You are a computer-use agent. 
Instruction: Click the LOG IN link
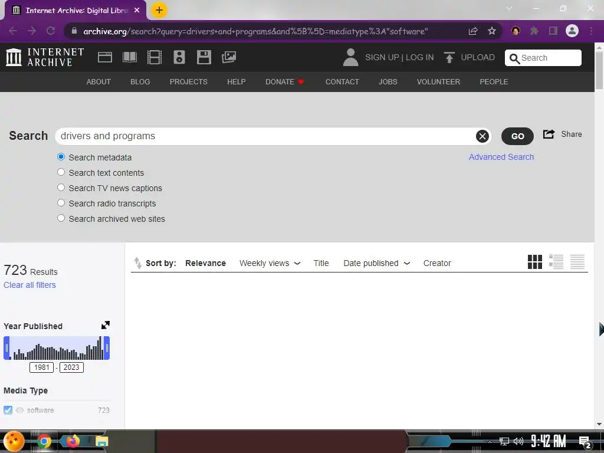point(419,57)
